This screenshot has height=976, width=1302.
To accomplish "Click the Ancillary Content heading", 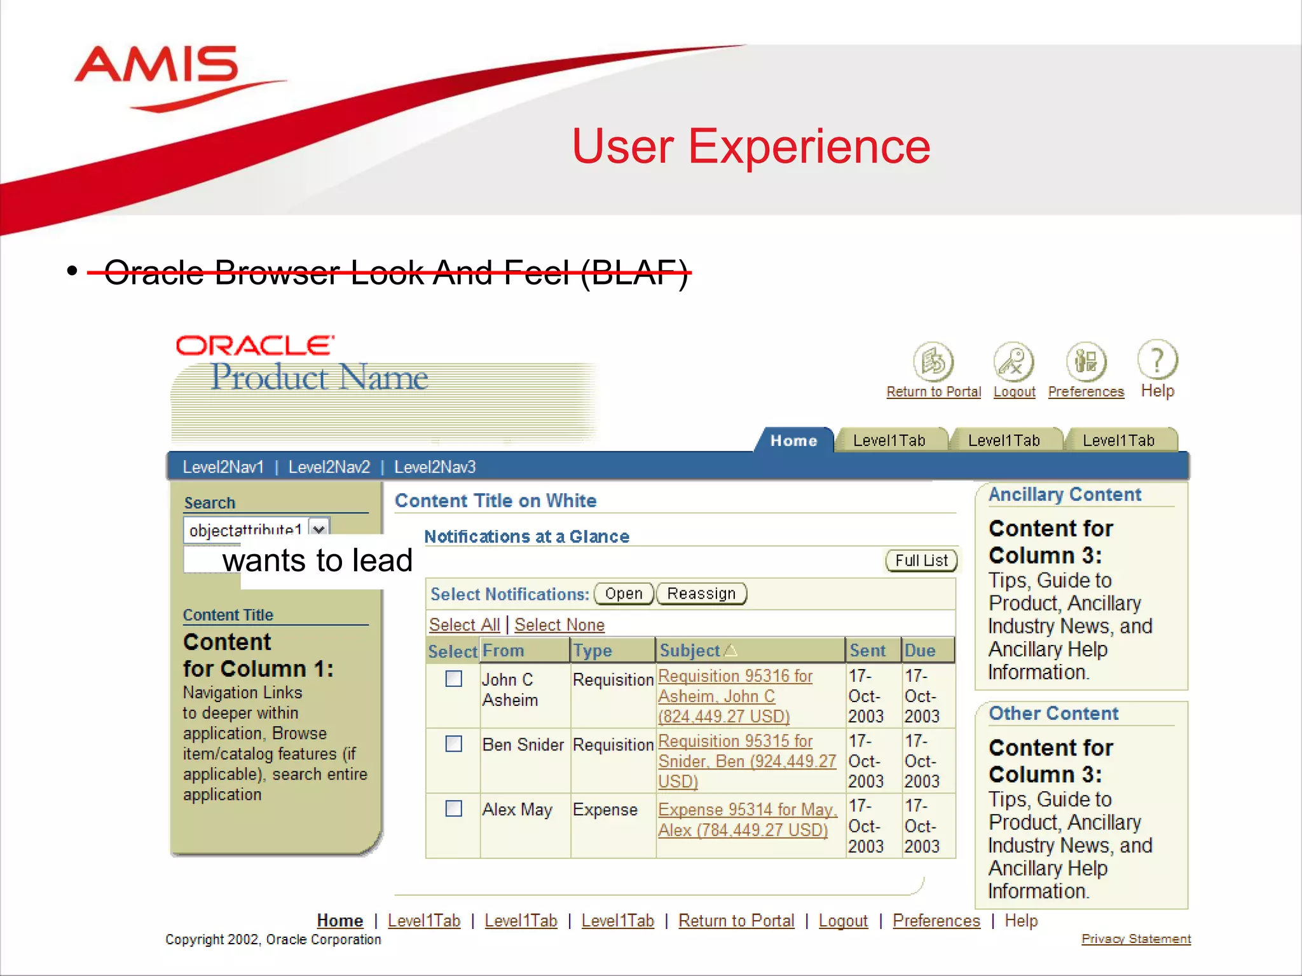I will [1065, 494].
